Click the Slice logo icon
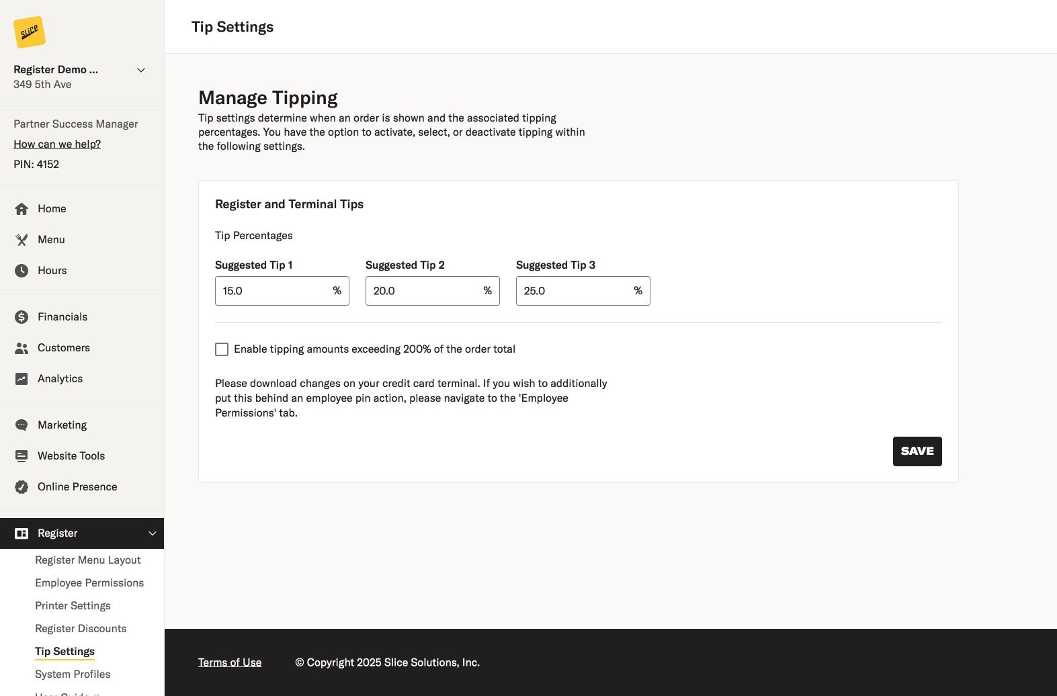This screenshot has height=696, width=1057. click(30, 32)
